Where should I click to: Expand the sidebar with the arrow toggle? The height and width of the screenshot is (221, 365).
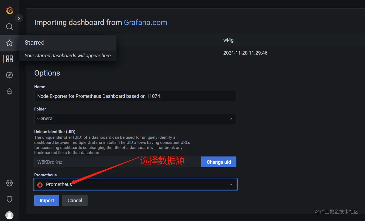coord(19,18)
